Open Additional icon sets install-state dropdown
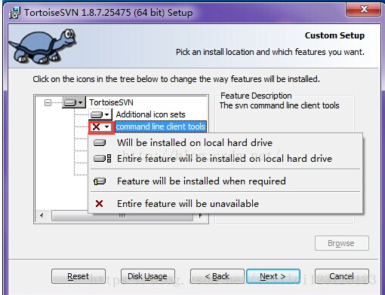Viewport: 385px width, 295px height. coord(100,114)
